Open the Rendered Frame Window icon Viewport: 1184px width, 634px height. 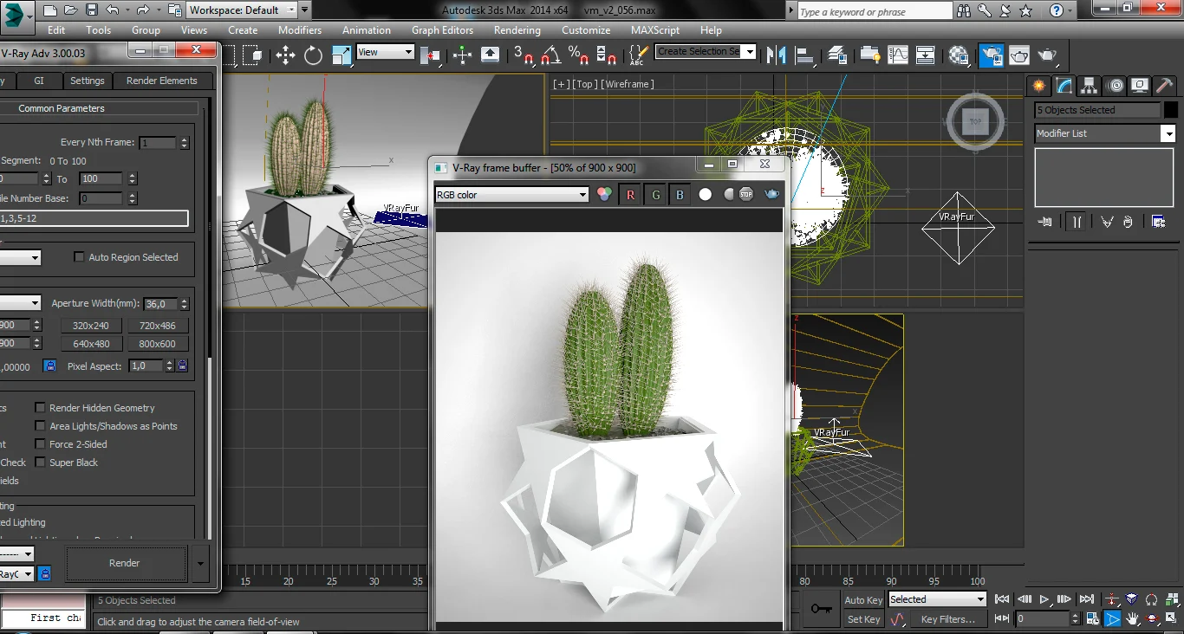tap(1019, 55)
